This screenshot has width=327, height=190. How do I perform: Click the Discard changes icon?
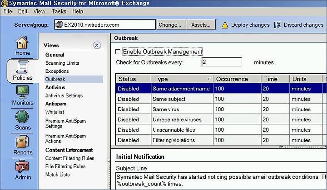[x=277, y=25]
